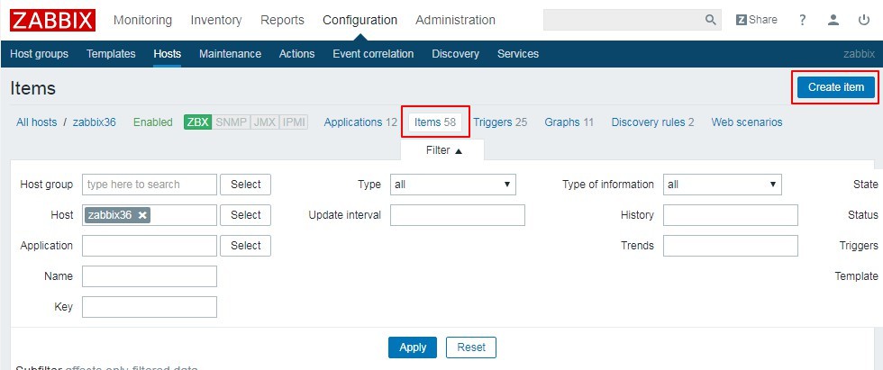Click the Update interval input field

tap(457, 215)
